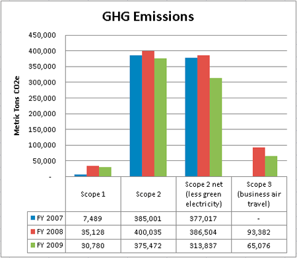Click the 450,000 axis value

42,35
